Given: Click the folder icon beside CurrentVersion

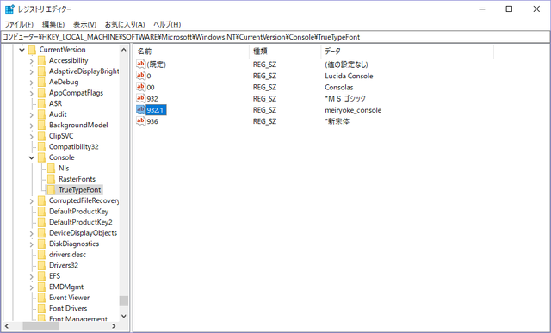Looking at the screenshot, I should tap(32, 50).
